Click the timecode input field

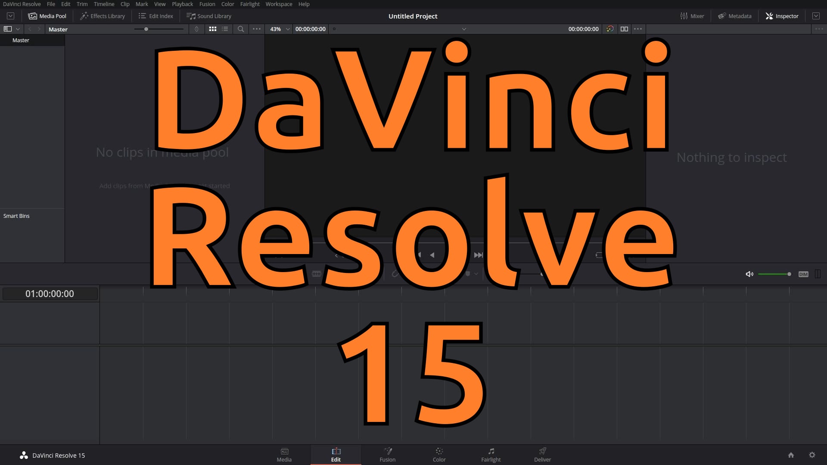click(x=310, y=29)
